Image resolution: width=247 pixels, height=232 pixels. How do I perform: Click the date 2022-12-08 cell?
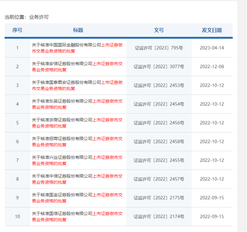click(x=212, y=67)
